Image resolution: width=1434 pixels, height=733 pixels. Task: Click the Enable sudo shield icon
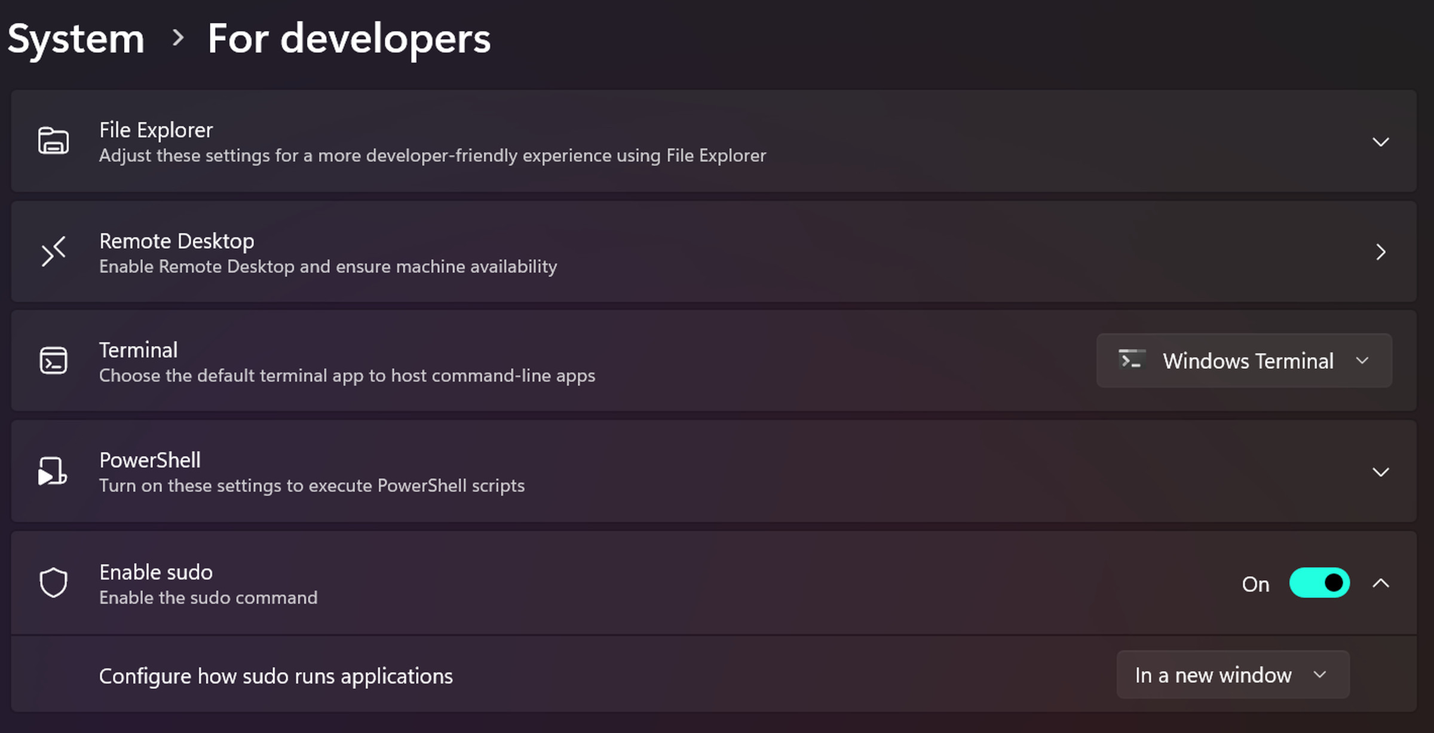point(53,583)
